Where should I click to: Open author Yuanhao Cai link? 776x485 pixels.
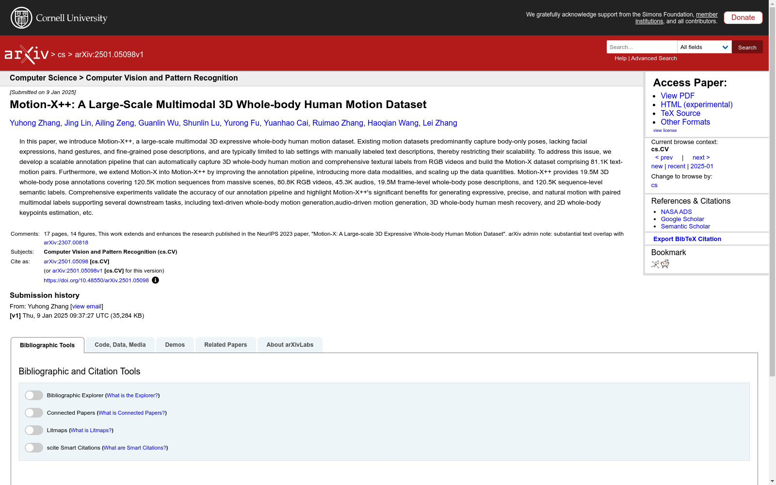click(x=286, y=123)
